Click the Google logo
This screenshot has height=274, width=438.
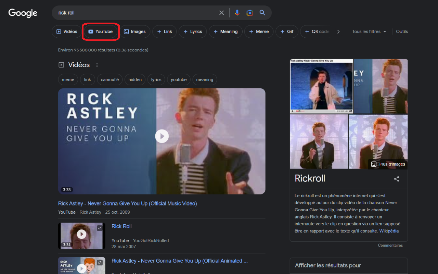[x=23, y=13]
